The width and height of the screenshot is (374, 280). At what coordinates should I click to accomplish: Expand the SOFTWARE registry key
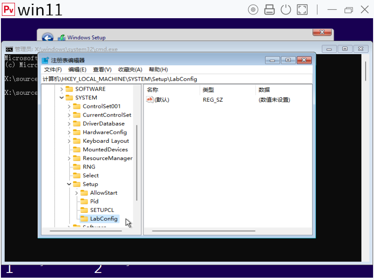coord(62,89)
